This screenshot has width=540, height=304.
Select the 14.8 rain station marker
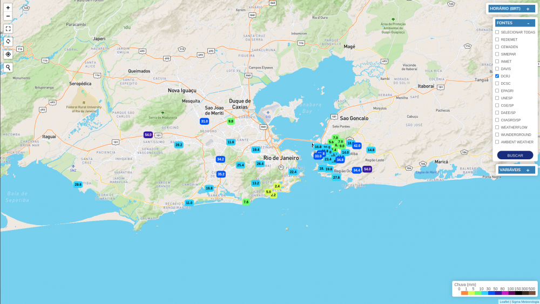pos(371,150)
